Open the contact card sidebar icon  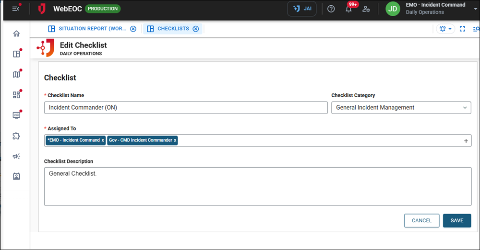pos(16,176)
